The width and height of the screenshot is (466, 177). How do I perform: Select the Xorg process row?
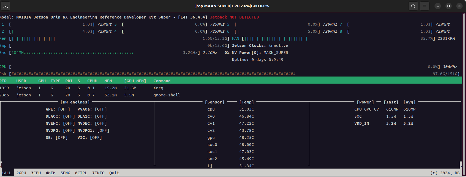(x=158, y=88)
